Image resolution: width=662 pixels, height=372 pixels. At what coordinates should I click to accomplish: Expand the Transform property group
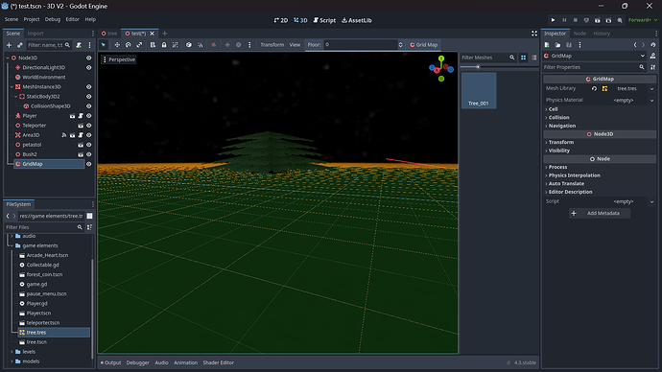(560, 142)
